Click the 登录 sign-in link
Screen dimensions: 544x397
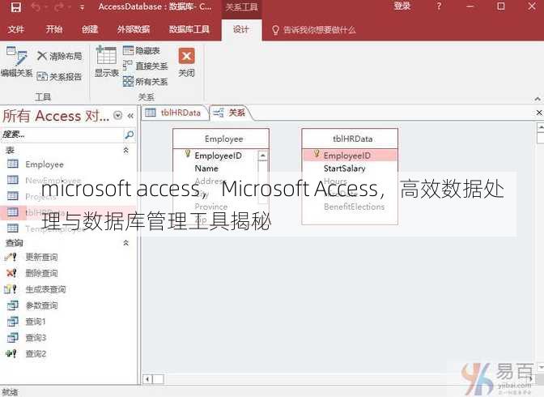pyautogui.click(x=402, y=6)
